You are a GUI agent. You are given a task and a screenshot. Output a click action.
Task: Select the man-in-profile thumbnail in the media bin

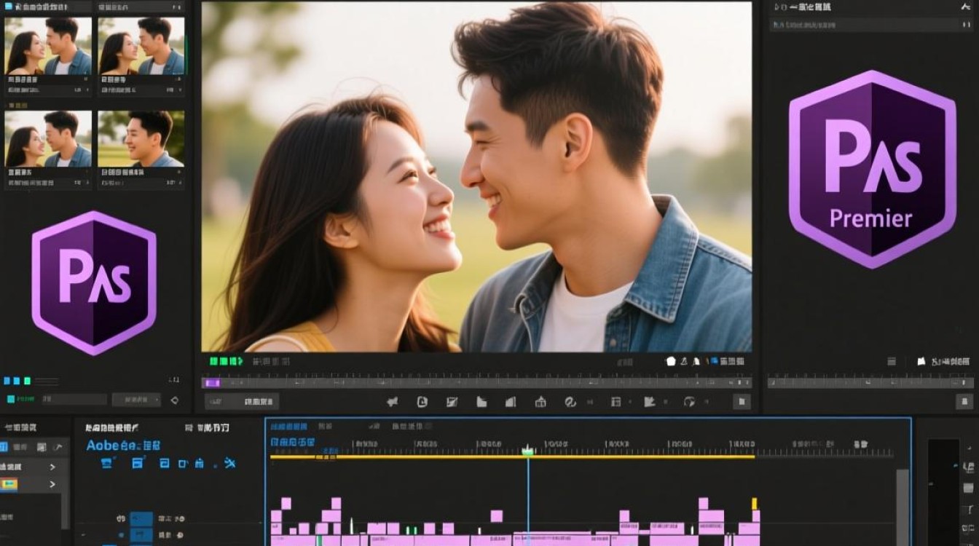(x=141, y=139)
